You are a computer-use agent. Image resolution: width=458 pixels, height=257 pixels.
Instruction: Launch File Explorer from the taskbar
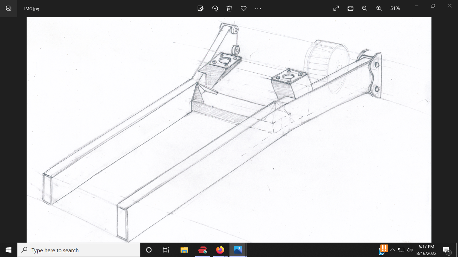click(185, 250)
